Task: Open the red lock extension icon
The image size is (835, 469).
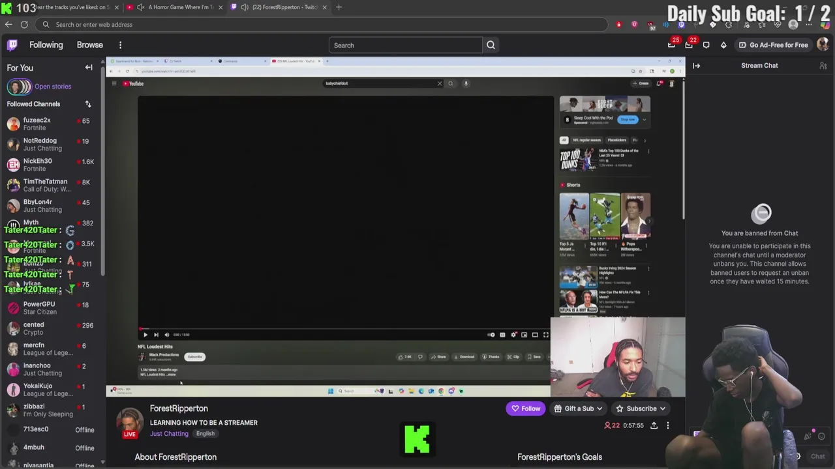Action: 618,25
